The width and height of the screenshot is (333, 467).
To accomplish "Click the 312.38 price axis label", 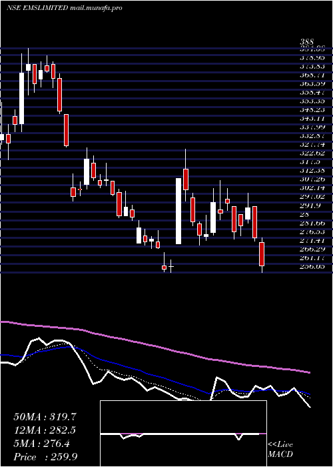I will pos(312,171).
